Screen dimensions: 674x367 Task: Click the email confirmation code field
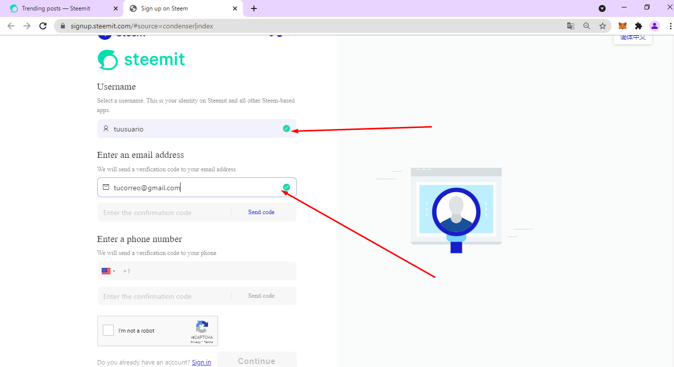[x=164, y=212]
